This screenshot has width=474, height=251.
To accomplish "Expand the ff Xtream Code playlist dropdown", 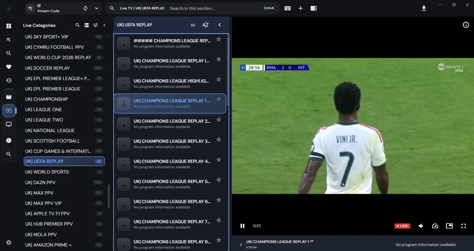I will (x=97, y=8).
